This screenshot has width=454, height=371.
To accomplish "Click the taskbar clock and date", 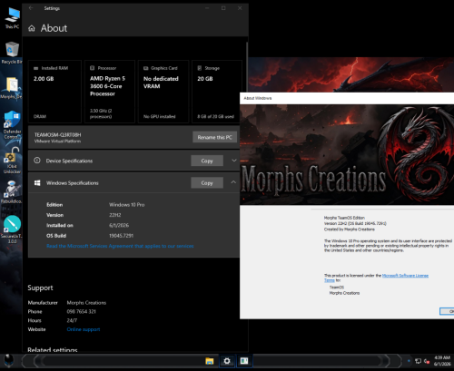I will coord(442,361).
